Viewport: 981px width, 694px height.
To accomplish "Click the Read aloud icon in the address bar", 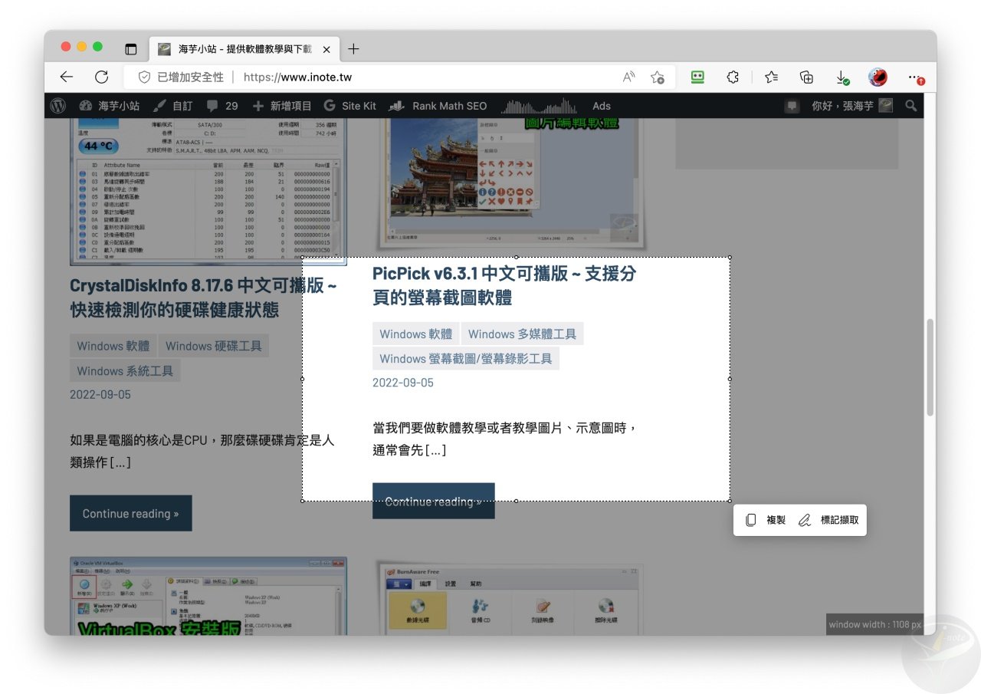I will pos(628,77).
